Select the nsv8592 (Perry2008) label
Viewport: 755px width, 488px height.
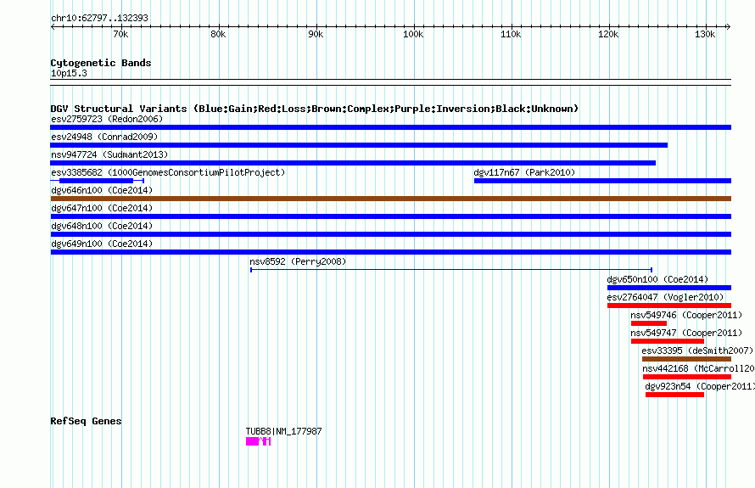tap(298, 261)
